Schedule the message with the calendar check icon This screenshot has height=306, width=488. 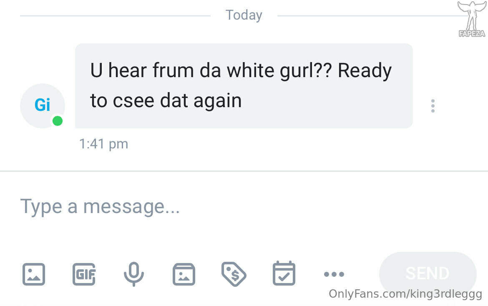[x=284, y=273]
